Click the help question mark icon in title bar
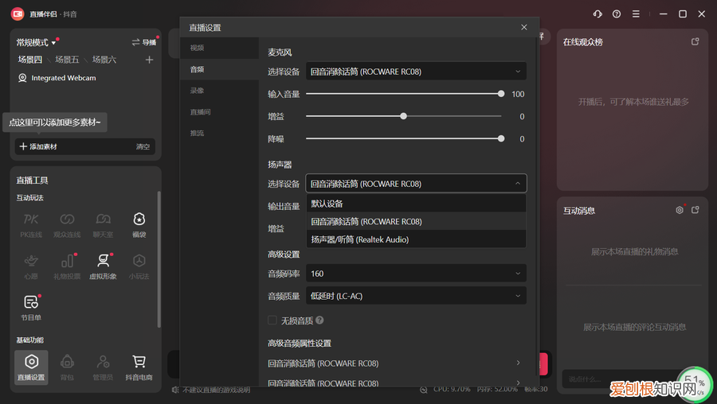The width and height of the screenshot is (717, 404). point(617,14)
